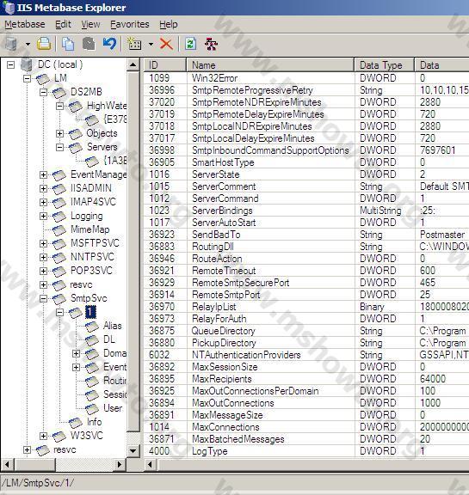
Task: Open the Metabase menu
Action: click(25, 24)
